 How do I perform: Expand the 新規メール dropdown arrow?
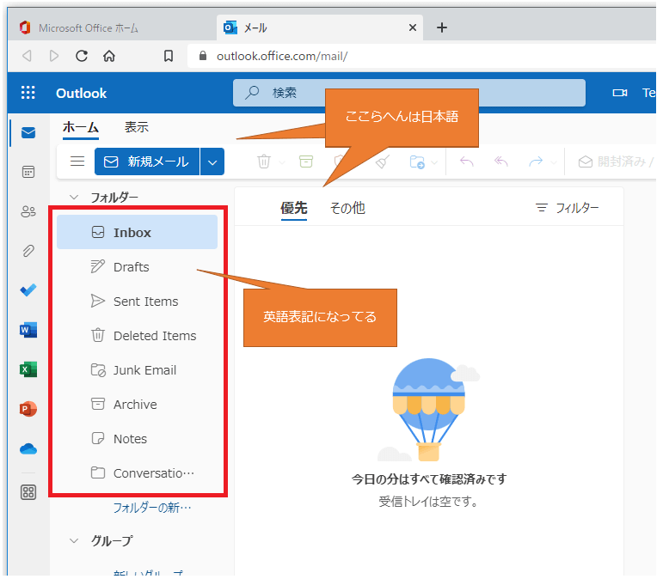pyautogui.click(x=212, y=162)
